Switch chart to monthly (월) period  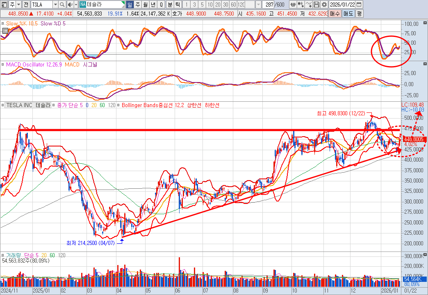145,5
